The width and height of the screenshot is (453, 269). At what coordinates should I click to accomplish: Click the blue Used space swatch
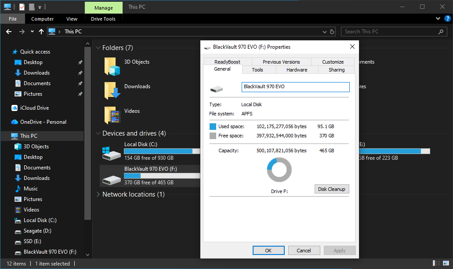(213, 126)
